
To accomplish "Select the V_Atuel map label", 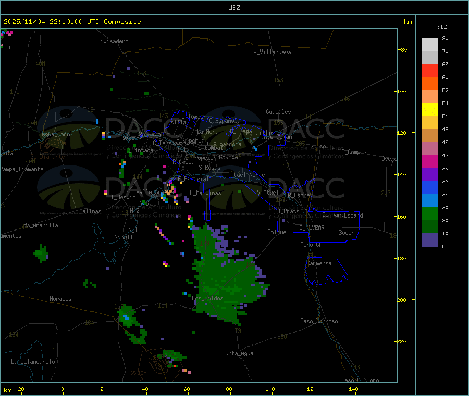I will coord(268,193).
